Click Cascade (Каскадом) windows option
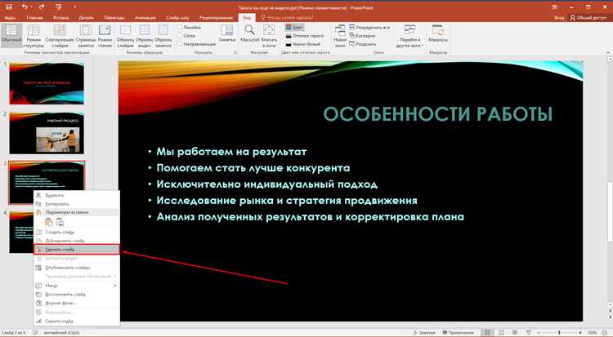Screen dimensions: 613x337 pos(362,36)
